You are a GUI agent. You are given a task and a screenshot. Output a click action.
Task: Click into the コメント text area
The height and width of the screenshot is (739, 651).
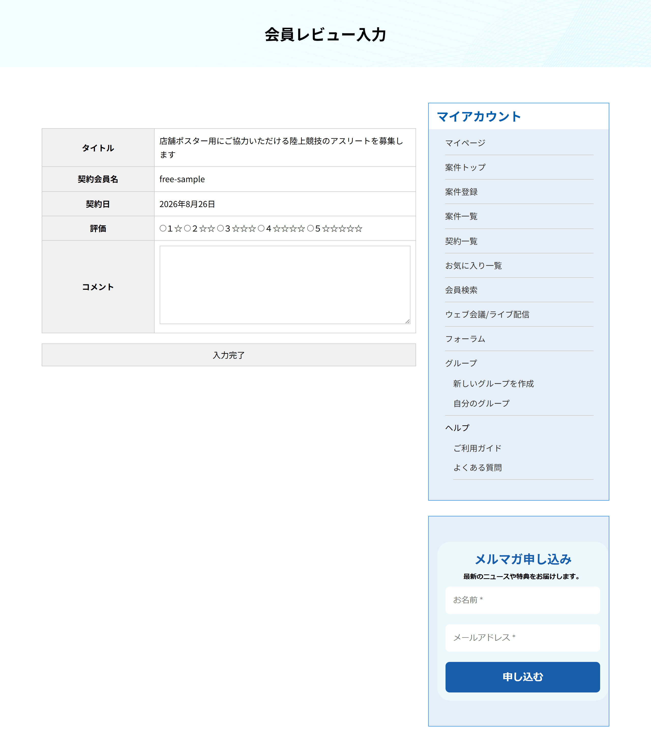click(285, 285)
